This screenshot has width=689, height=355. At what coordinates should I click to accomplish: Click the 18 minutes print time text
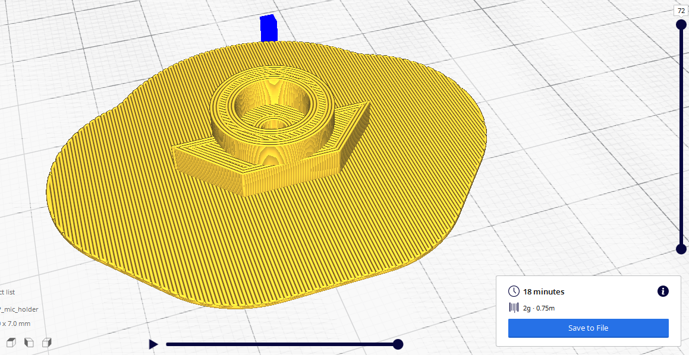543,291
